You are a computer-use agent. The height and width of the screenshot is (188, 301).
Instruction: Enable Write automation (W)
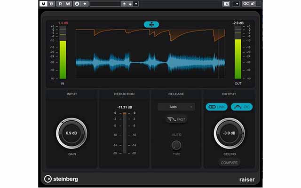[68, 4]
